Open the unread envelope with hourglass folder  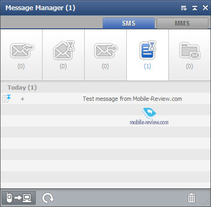[x=63, y=55]
